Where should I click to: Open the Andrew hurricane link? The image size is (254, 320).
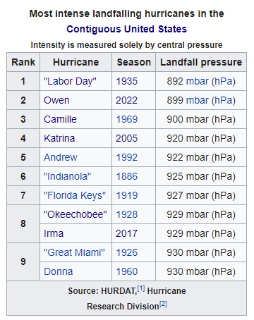click(x=61, y=157)
